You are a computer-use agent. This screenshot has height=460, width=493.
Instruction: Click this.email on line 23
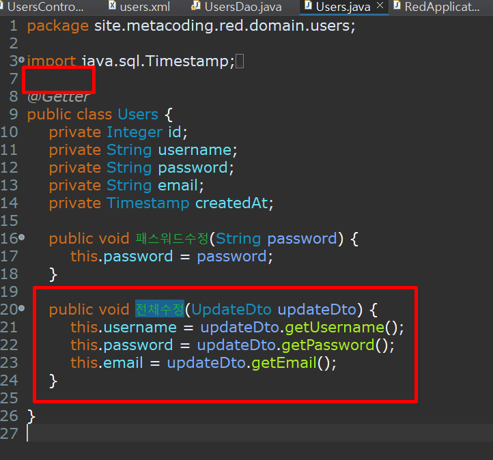click(107, 363)
